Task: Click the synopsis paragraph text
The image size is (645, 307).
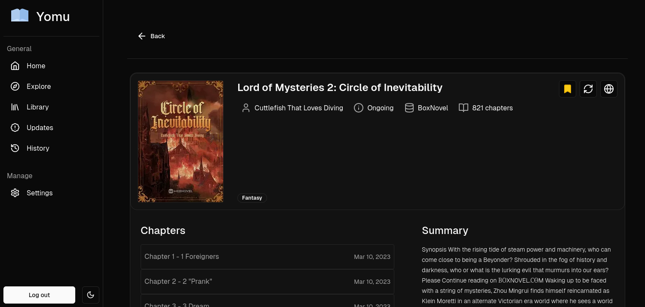Action: (x=518, y=275)
